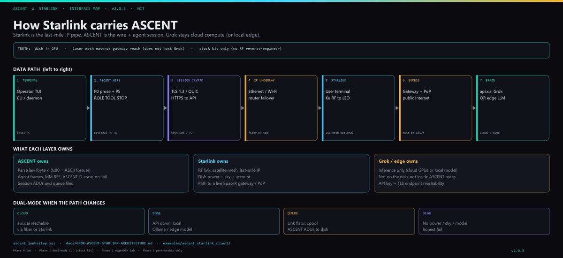
Task: Select the 'How Starlink carries ASCENT' title
Action: pyautogui.click(x=95, y=25)
